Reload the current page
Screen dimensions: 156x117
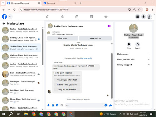[x=14, y=10]
